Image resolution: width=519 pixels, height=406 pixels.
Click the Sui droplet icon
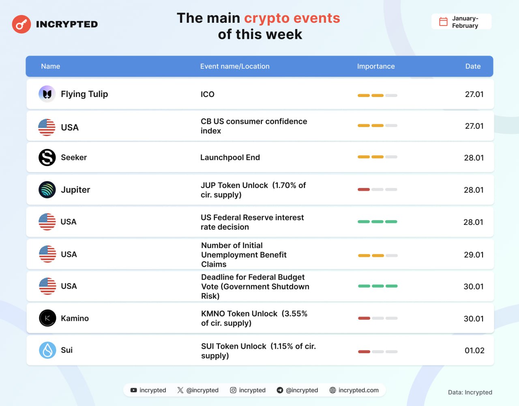pos(47,350)
